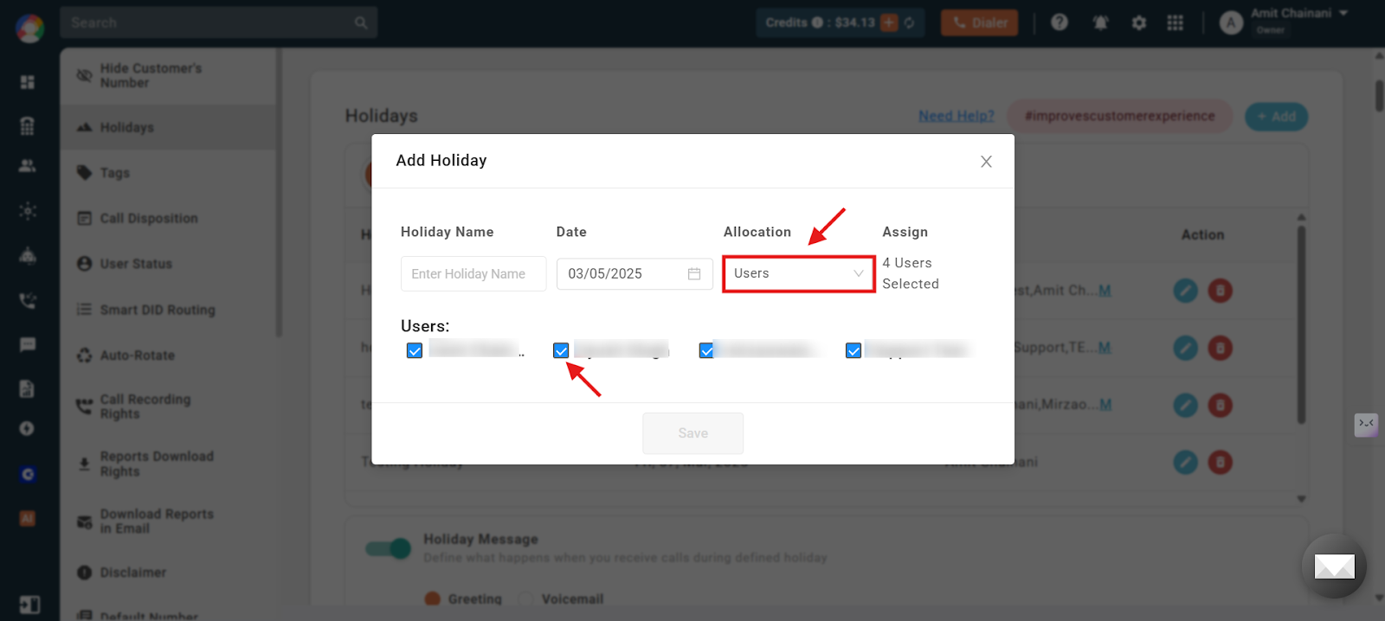Image resolution: width=1385 pixels, height=621 pixels.
Task: Open Reports Download Rights settings
Action: tap(169, 464)
